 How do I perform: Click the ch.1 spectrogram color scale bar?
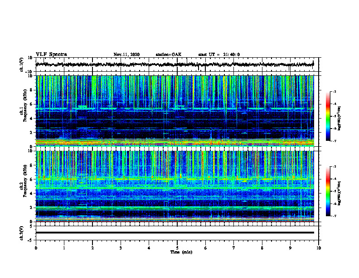point(328,116)
